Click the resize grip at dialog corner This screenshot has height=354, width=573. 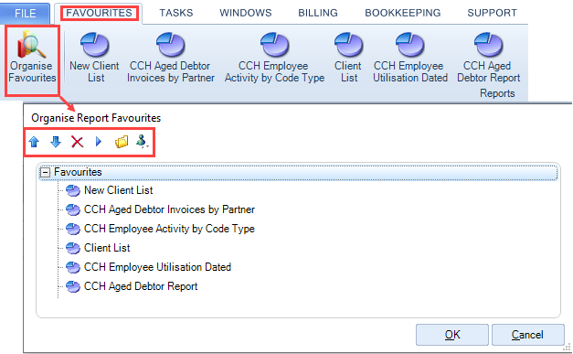pos(568,347)
